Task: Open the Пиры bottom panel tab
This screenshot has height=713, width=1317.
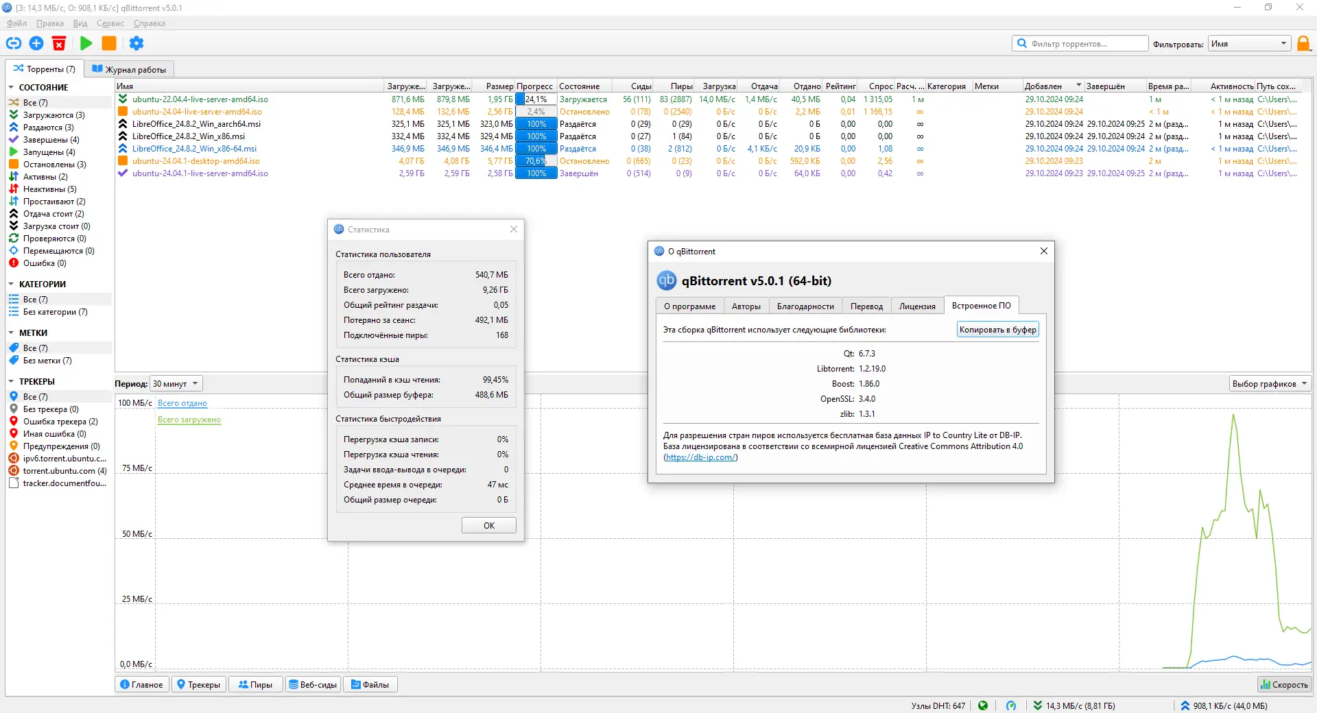Action: [x=256, y=685]
